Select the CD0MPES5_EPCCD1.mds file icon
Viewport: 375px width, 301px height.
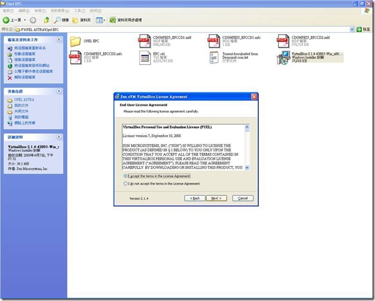(x=214, y=41)
